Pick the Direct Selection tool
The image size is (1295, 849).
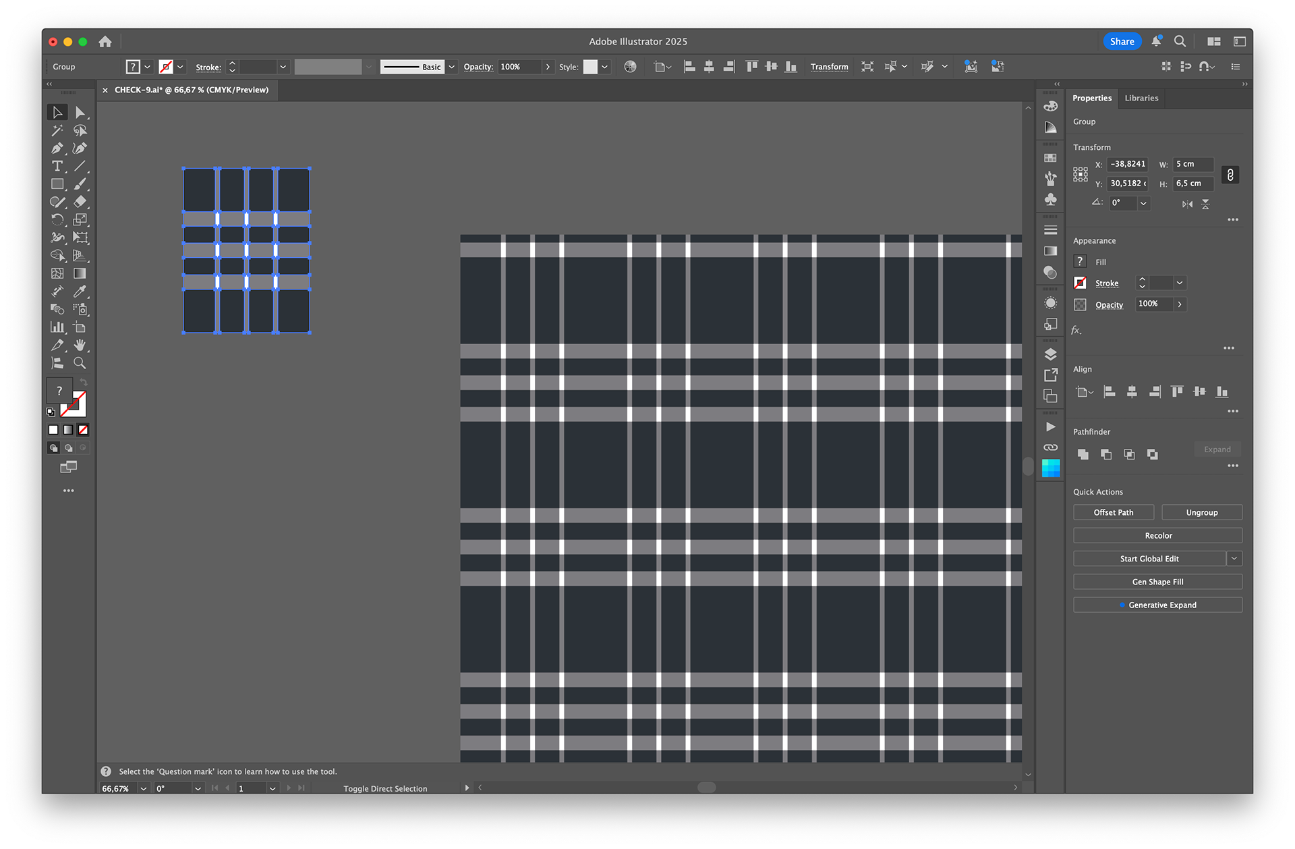[80, 113]
